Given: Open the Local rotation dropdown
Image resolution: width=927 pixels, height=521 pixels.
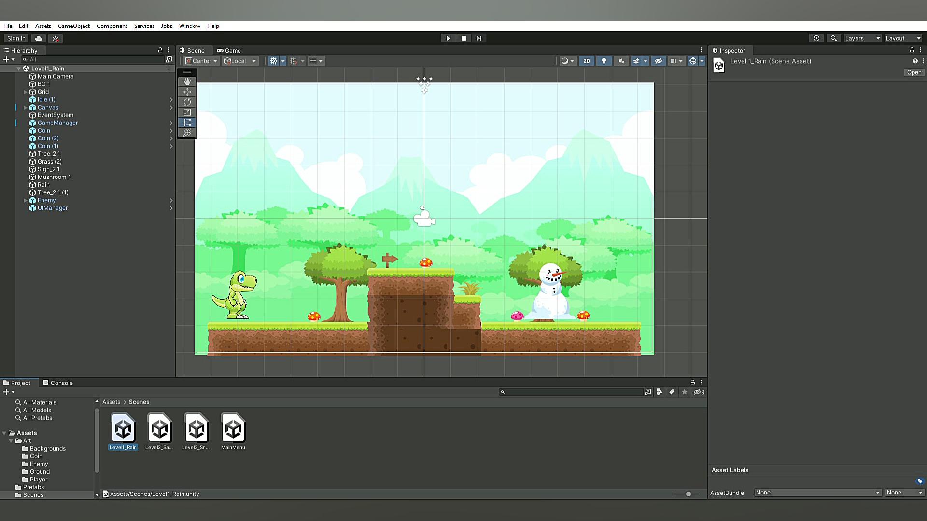Looking at the screenshot, I should coord(240,61).
